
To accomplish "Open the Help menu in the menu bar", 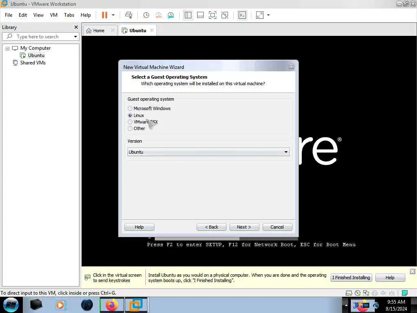I will (x=86, y=15).
